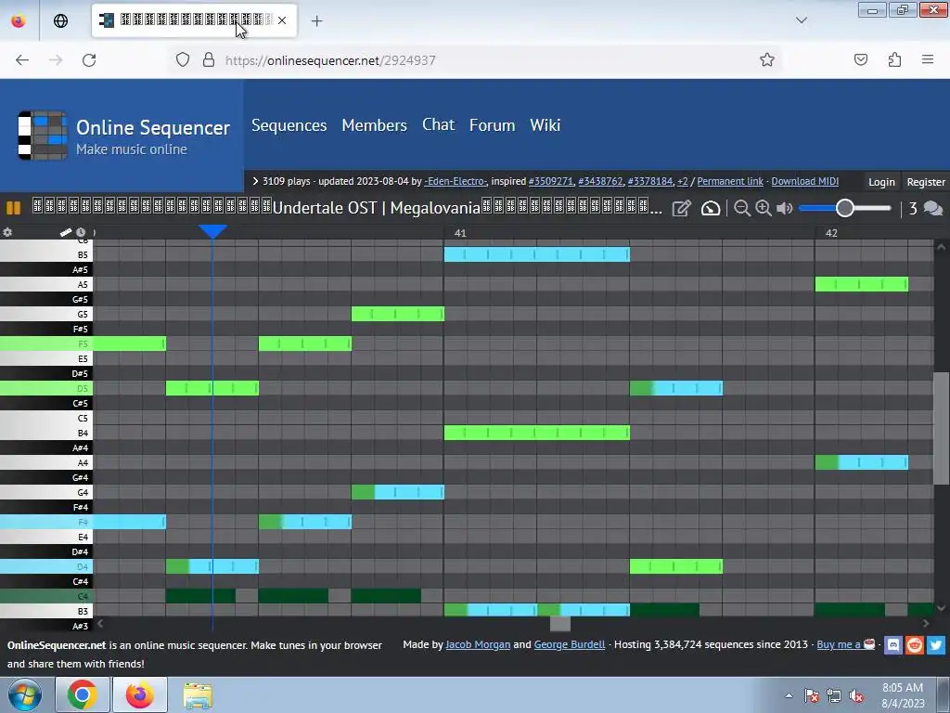
Task: Click the G5 piano key
Action: [46, 314]
